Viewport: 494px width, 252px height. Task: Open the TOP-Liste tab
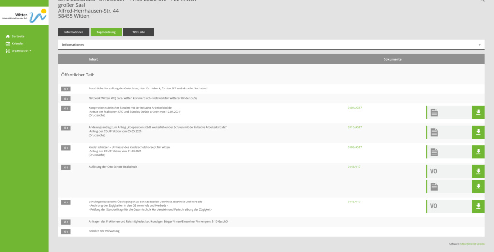click(138, 32)
